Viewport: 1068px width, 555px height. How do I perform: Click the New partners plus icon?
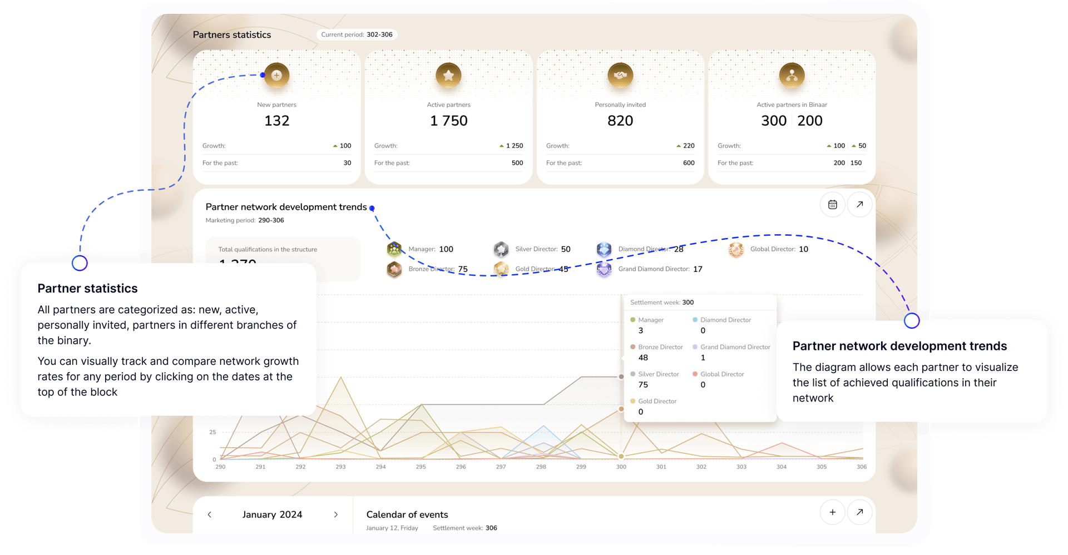pos(276,75)
